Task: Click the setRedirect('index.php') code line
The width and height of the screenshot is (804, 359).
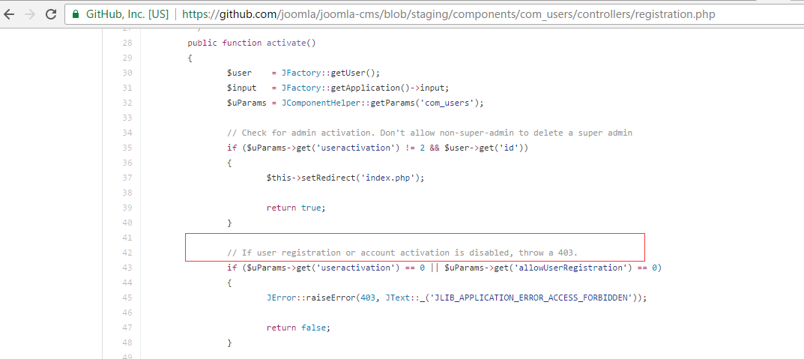Action: tap(345, 178)
